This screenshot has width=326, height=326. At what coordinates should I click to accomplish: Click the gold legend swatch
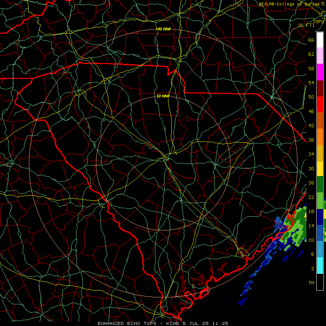click(x=320, y=153)
